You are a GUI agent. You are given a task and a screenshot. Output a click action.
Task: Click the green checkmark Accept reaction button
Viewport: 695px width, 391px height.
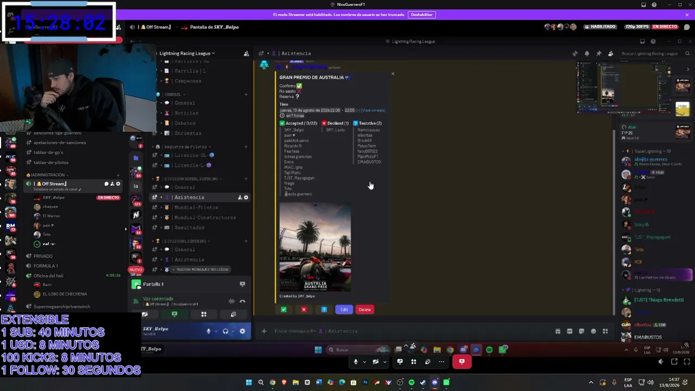coord(283,310)
